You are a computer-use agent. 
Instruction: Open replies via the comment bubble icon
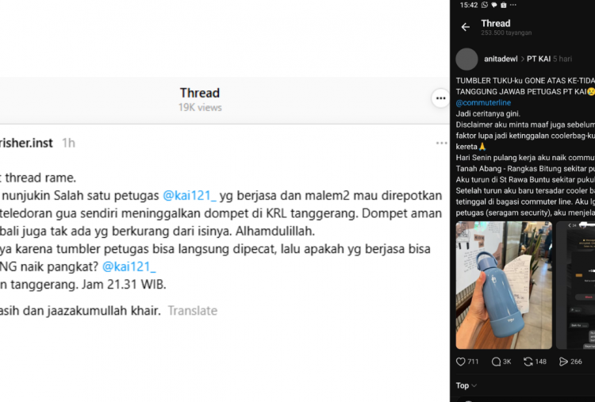click(x=496, y=362)
